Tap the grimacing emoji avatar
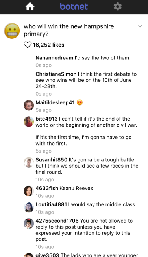Viewport: 148px width, 257px height. coord(12,31)
